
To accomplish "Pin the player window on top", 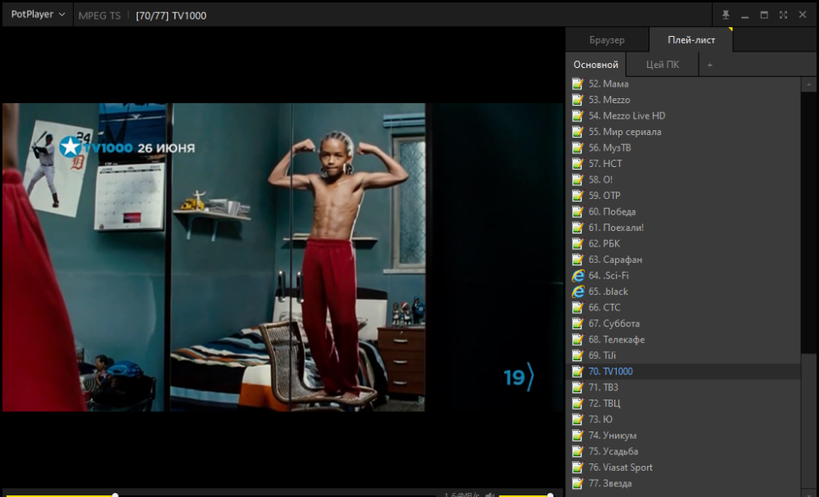I will pos(726,15).
